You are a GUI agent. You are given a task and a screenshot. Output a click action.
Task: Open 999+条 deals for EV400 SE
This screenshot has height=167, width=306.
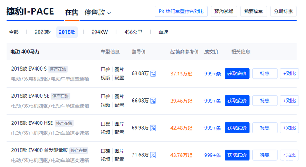(x=212, y=101)
